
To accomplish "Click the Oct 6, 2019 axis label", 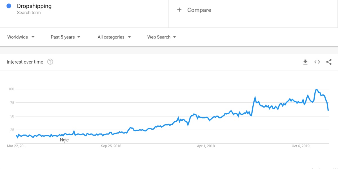I will tap(301, 146).
